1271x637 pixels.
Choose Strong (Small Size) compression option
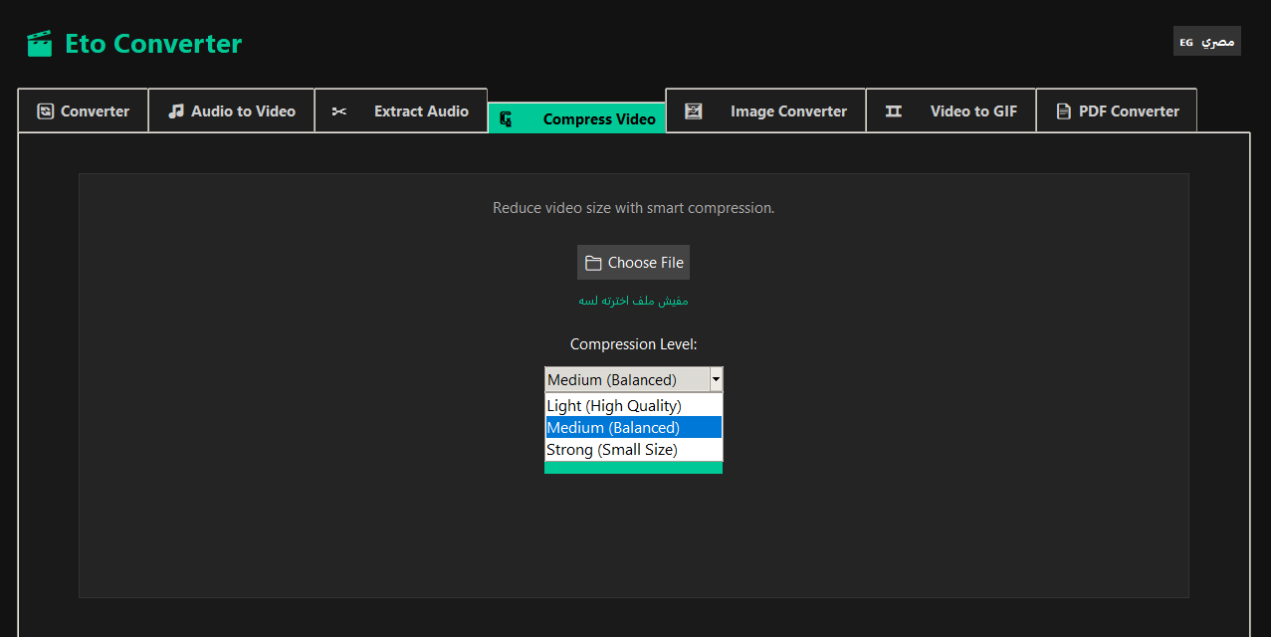pos(633,449)
